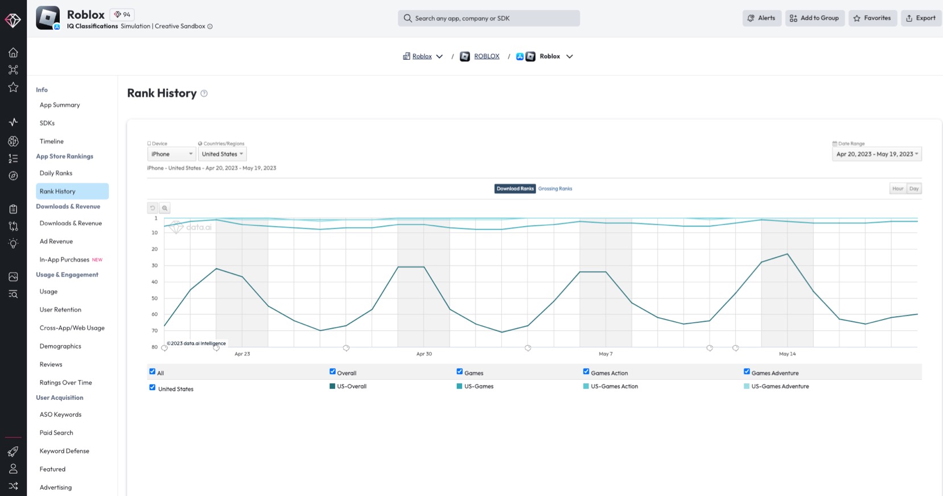Viewport: 943px width, 496px height.
Task: Open the rocket icon in bottom sidebar
Action: (x=13, y=452)
